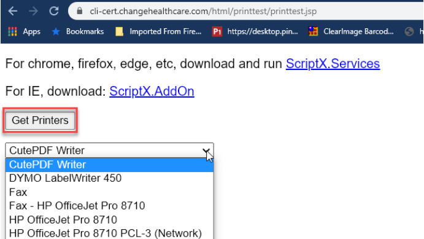This screenshot has height=239, width=424.
Task: Follow the ScriptX.AddOn download link
Action: 152,91
